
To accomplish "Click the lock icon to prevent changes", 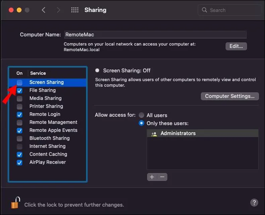I will [15, 203].
